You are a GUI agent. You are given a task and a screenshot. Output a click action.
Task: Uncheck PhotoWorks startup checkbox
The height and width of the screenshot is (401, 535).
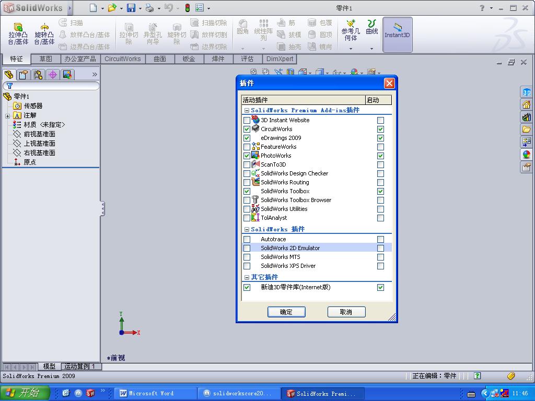coord(380,156)
